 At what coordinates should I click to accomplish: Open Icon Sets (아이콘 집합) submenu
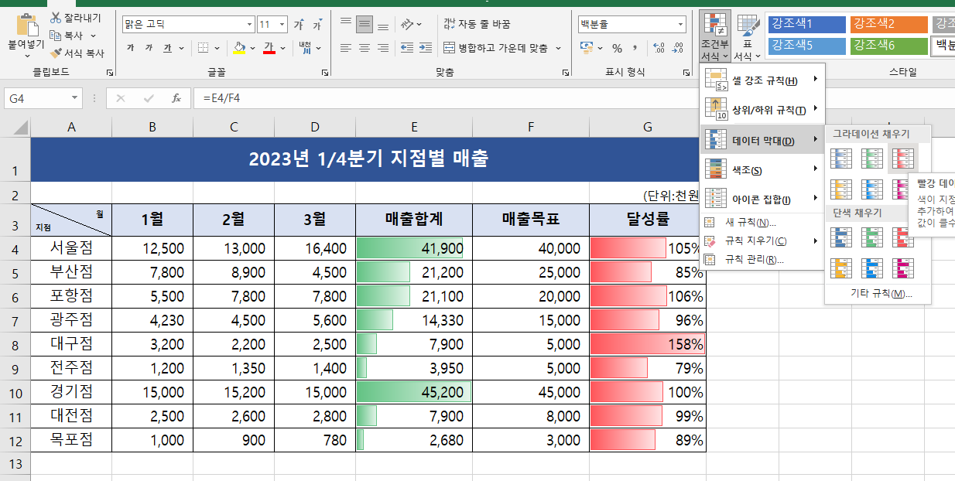(762, 199)
